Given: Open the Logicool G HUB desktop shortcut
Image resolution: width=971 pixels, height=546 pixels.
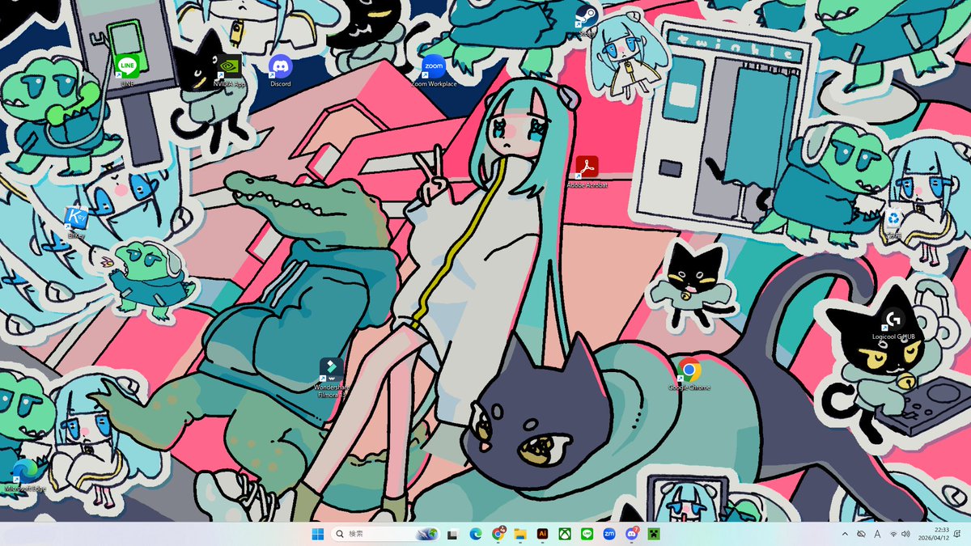Looking at the screenshot, I should [893, 324].
